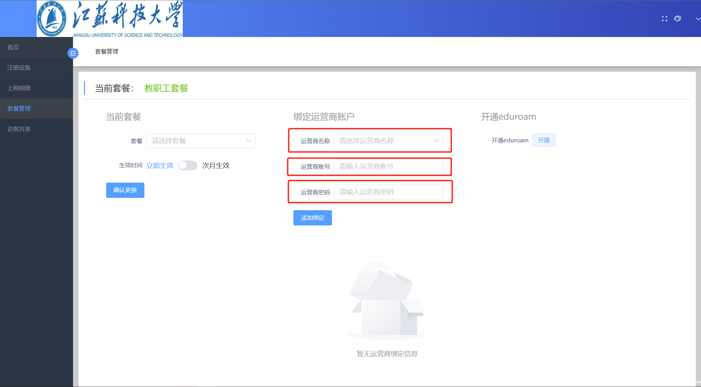The width and height of the screenshot is (701, 387).
Task: Select the 立即生效 option label
Action: tap(160, 165)
